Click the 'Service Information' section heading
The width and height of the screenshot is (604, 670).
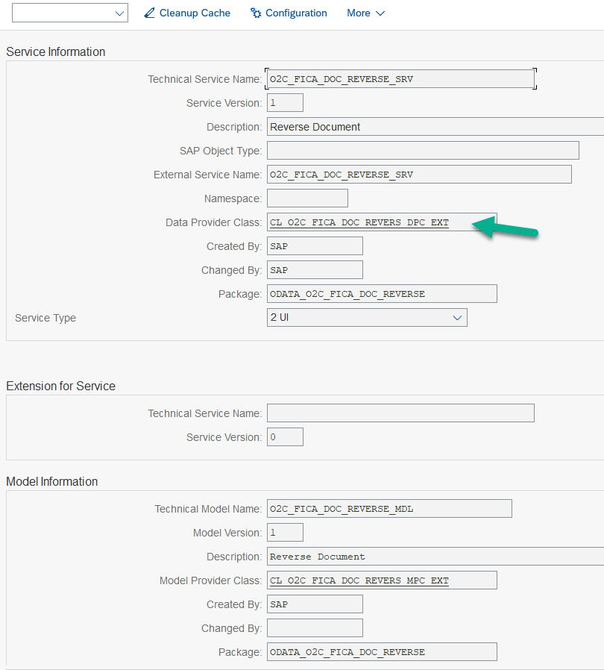coord(55,51)
